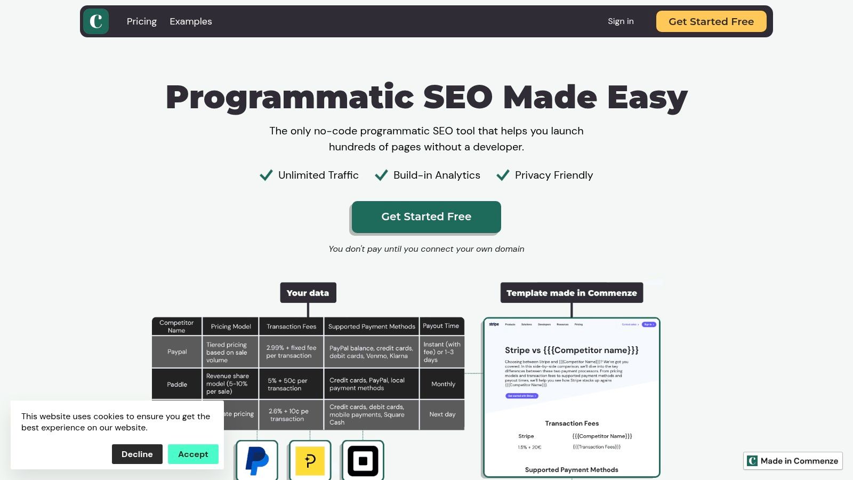Click the Your data label
This screenshot has height=480, width=853.
point(308,293)
